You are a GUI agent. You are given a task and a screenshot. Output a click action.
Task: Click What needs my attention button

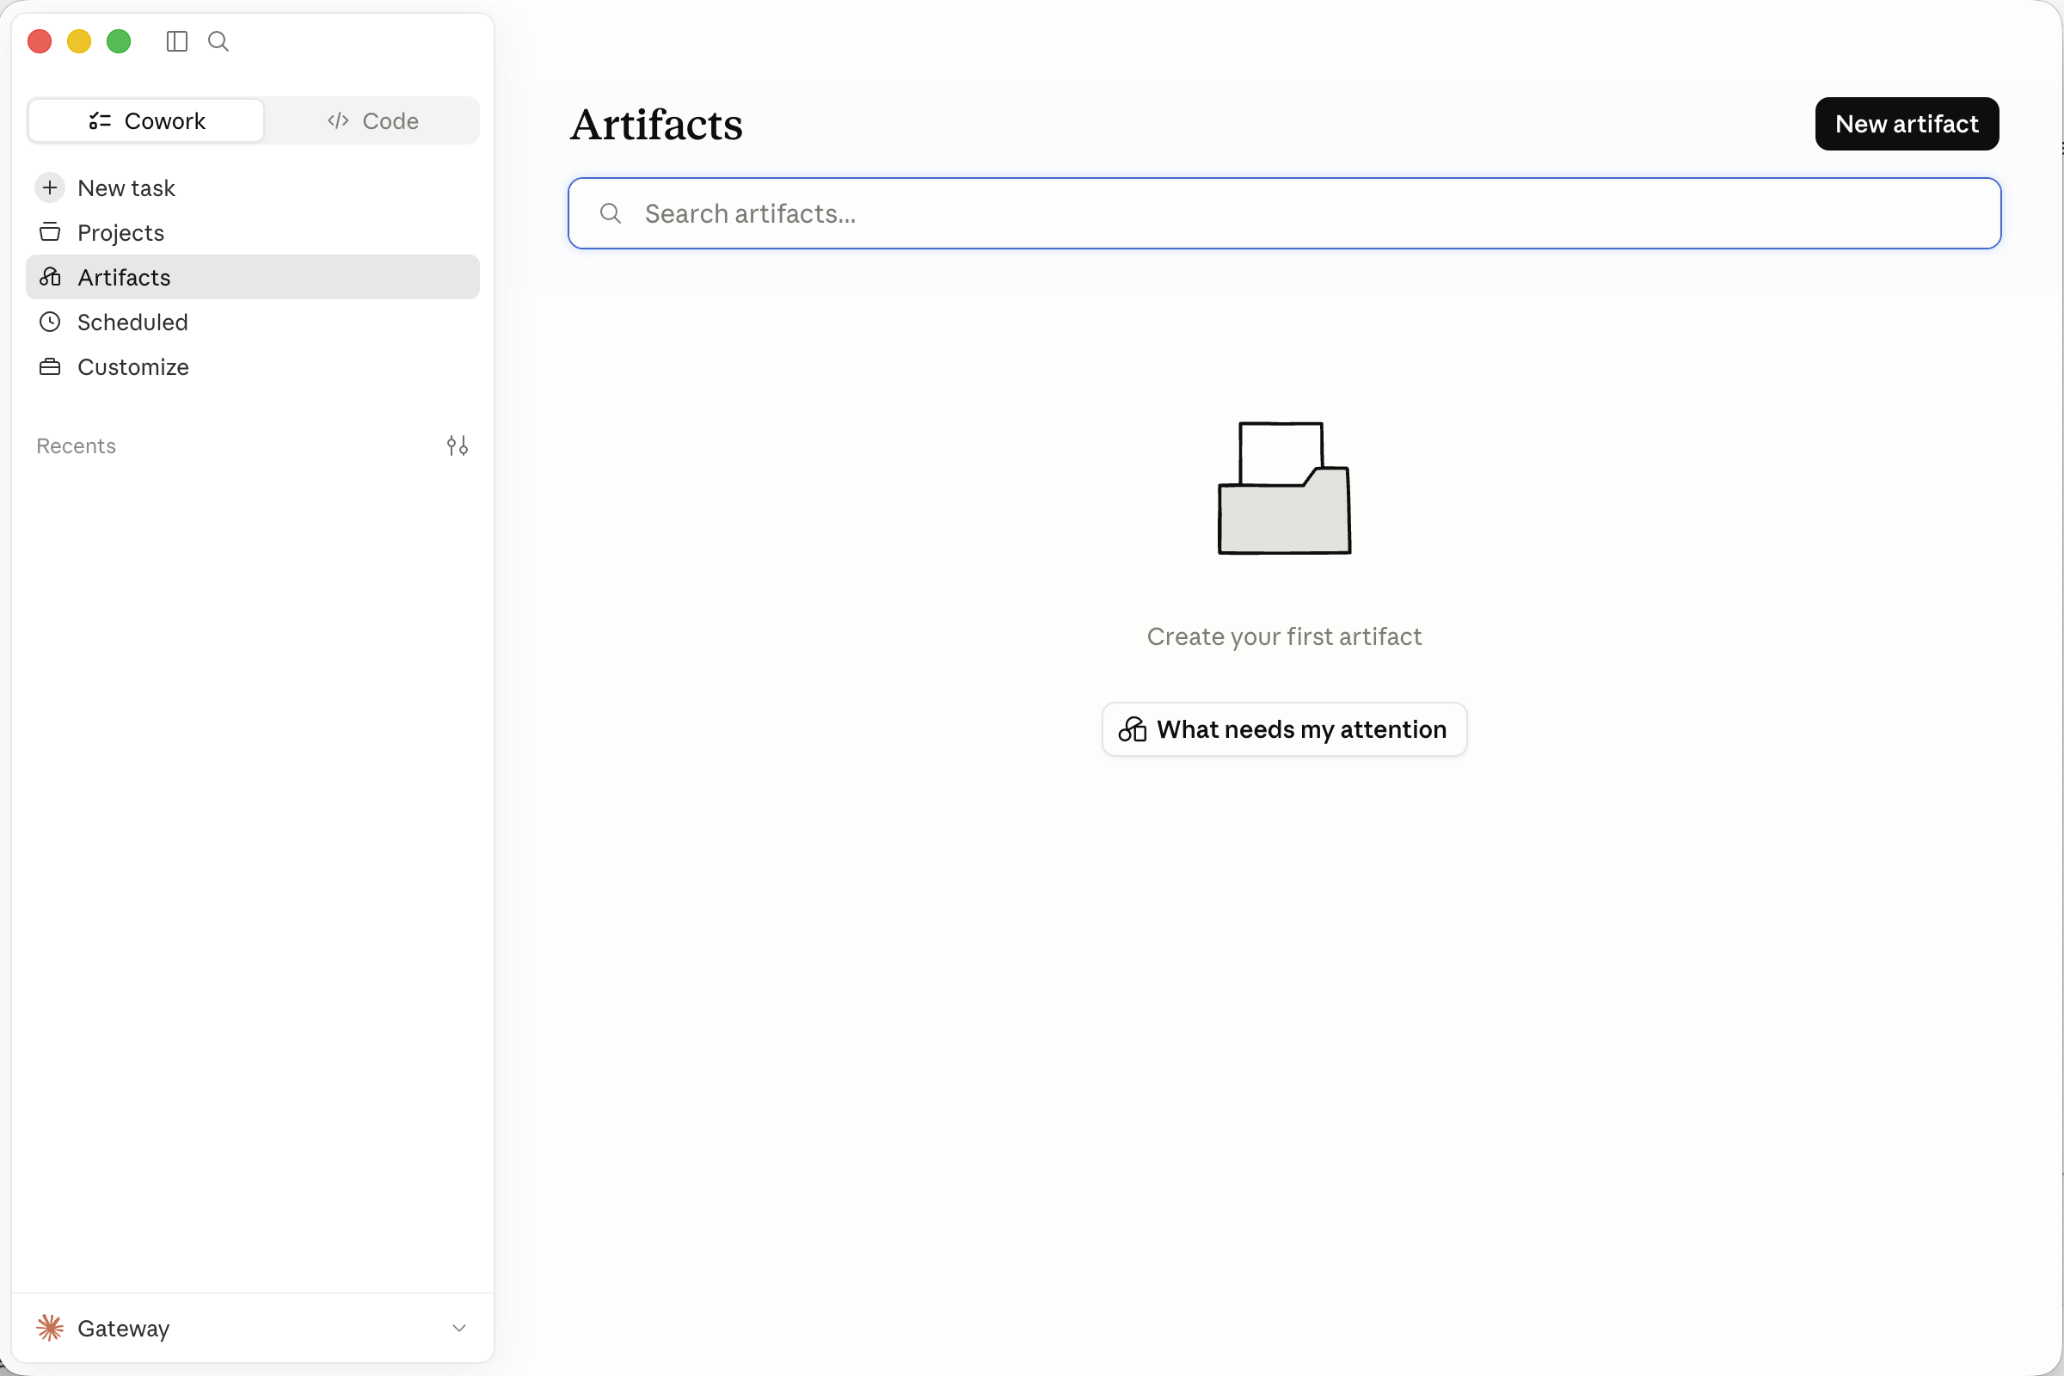tap(1284, 729)
